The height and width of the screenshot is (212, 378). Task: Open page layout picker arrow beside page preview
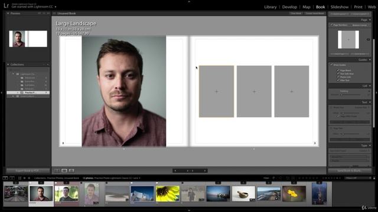click(x=368, y=39)
